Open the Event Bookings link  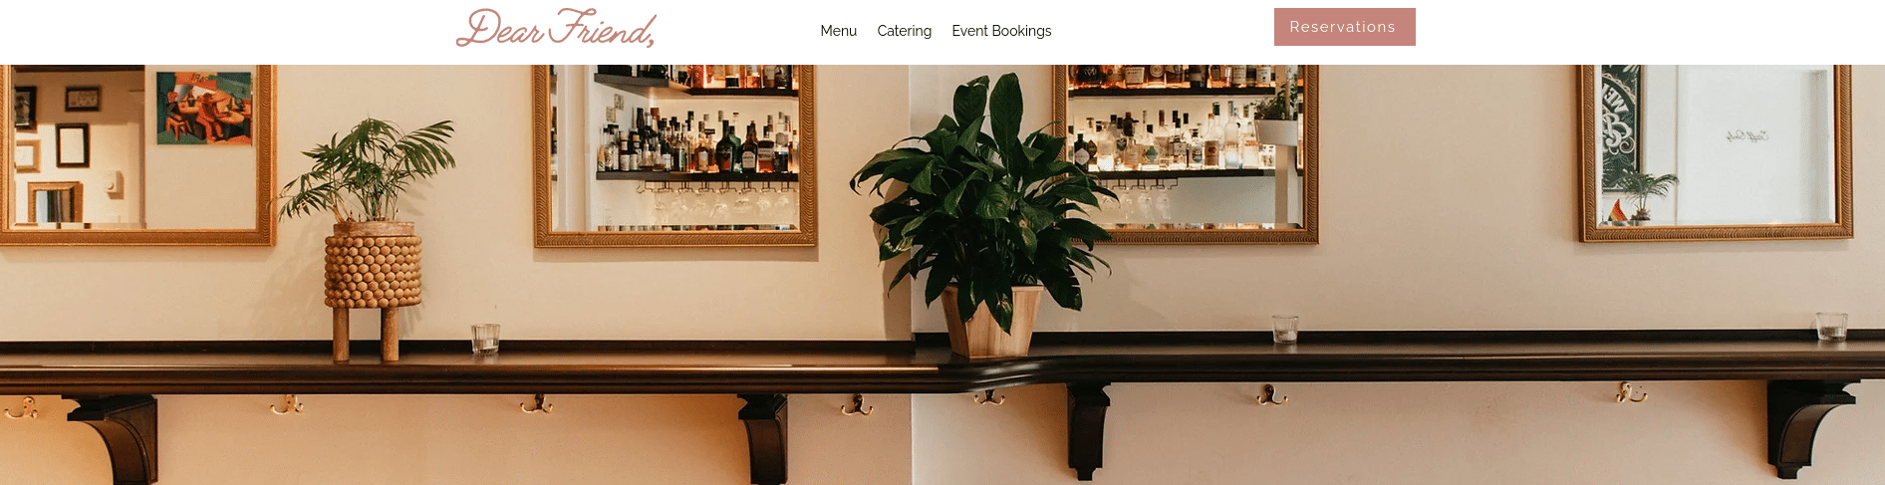[x=1001, y=31]
